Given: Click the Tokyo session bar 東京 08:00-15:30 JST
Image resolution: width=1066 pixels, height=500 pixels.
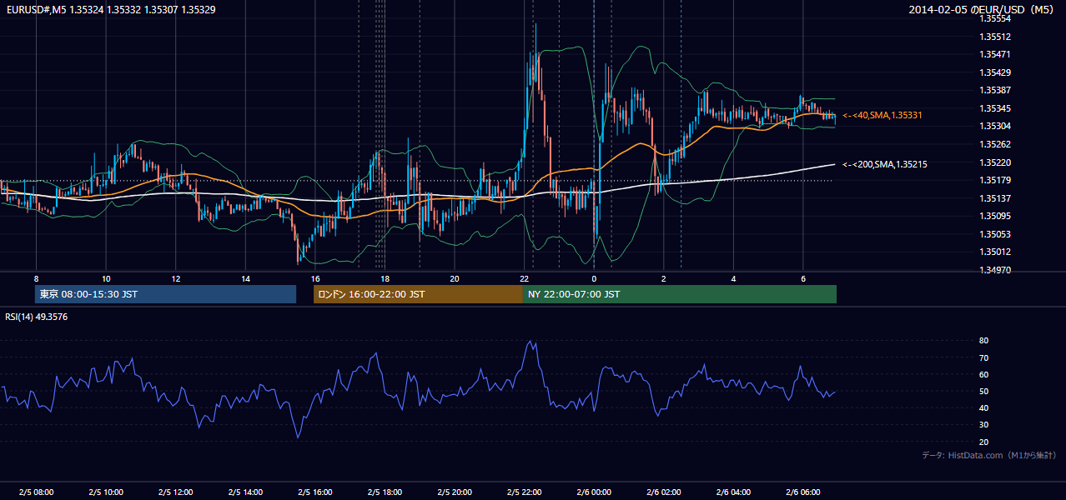Looking at the screenshot, I should 165,294.
